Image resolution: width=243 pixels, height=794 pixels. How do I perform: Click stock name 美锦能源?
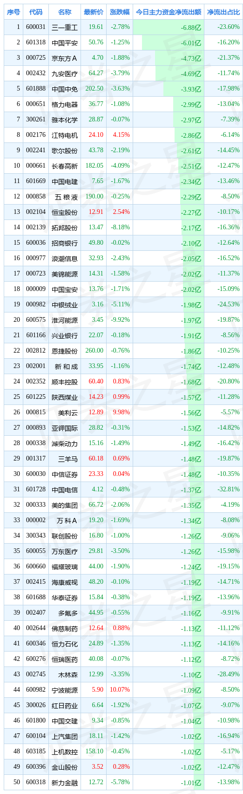(x=65, y=274)
